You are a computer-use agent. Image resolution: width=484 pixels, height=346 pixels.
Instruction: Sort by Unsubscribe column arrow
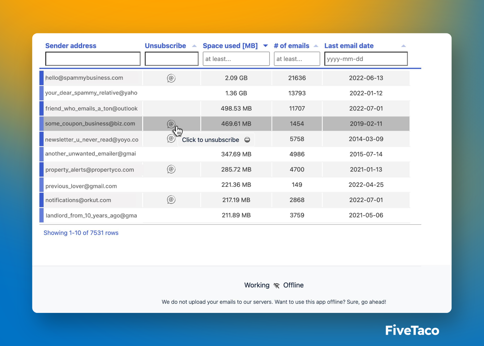tap(194, 46)
